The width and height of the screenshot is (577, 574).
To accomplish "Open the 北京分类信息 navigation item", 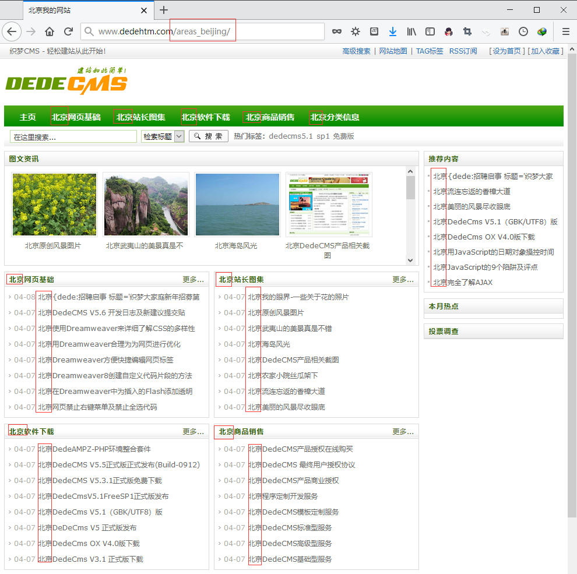I will click(335, 117).
